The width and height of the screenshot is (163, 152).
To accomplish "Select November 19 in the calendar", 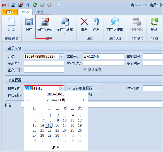I will (80, 125).
